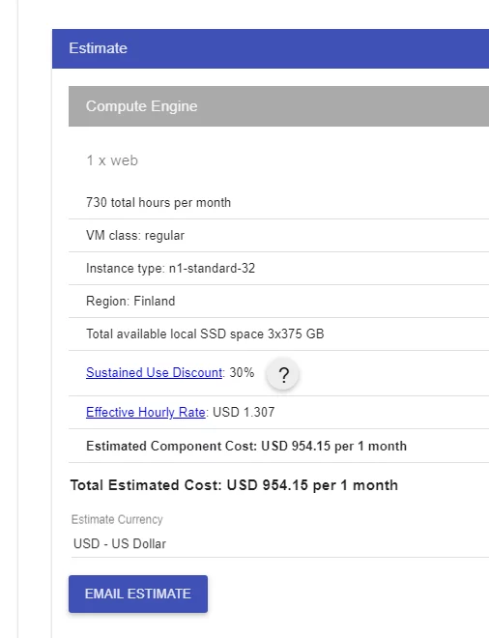The height and width of the screenshot is (638, 489).
Task: Select the 'Region: Finland' row
Action: 278,302
